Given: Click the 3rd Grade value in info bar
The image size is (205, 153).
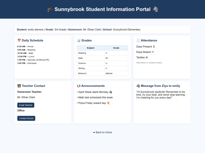Looking at the screenshot, I should [60, 29].
